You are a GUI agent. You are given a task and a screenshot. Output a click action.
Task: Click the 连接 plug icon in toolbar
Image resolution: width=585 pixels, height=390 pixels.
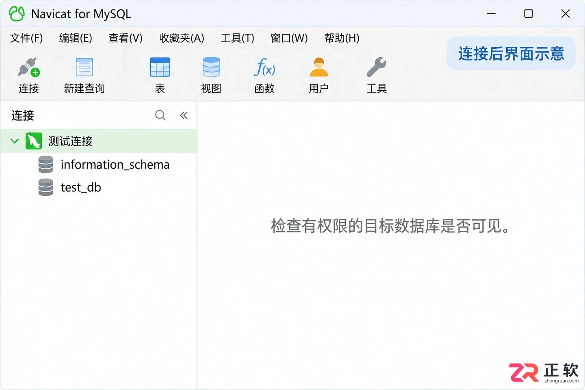coord(28,67)
